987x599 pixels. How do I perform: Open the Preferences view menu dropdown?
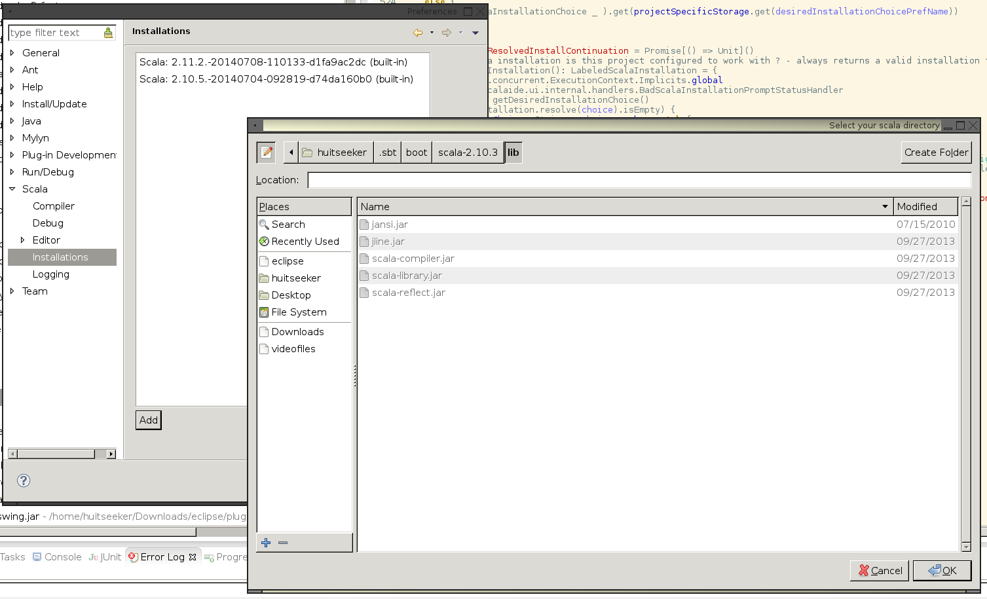tap(475, 32)
